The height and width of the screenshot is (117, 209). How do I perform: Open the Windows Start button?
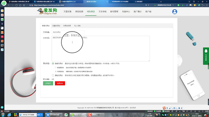coord(3,115)
